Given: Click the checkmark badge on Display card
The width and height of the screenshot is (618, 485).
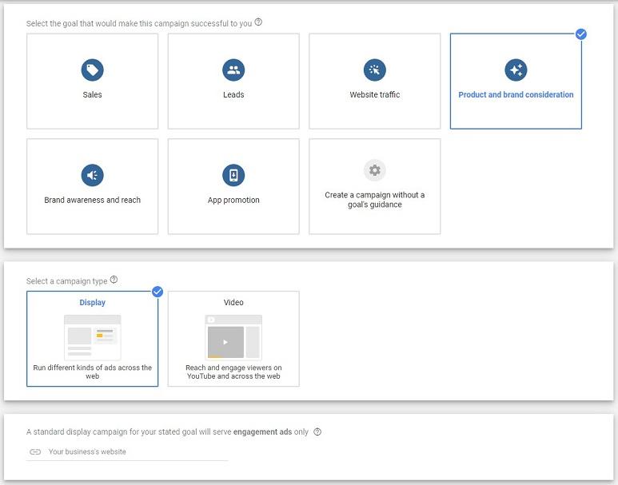Looking at the screenshot, I should [x=157, y=292].
